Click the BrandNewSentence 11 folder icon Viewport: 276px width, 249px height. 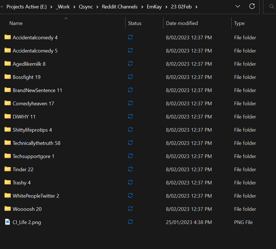8,90
